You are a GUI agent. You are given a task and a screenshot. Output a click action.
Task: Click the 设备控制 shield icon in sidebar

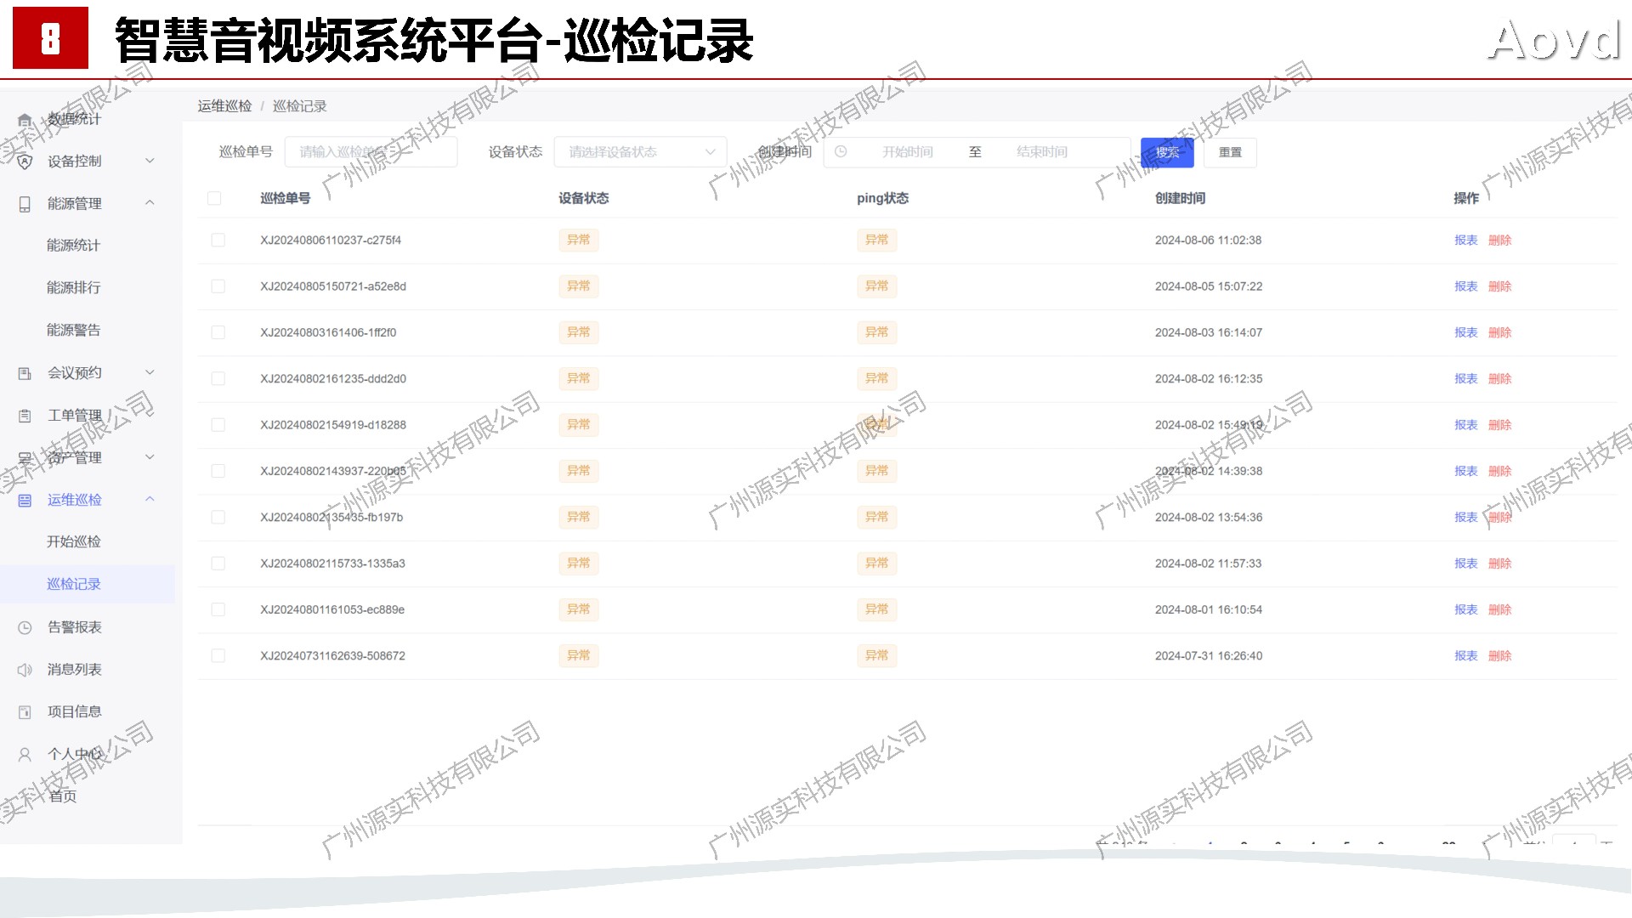25,161
